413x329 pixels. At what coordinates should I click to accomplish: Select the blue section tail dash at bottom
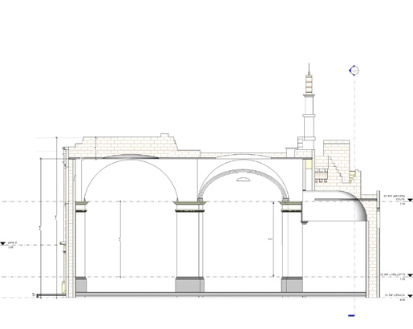pos(351,315)
